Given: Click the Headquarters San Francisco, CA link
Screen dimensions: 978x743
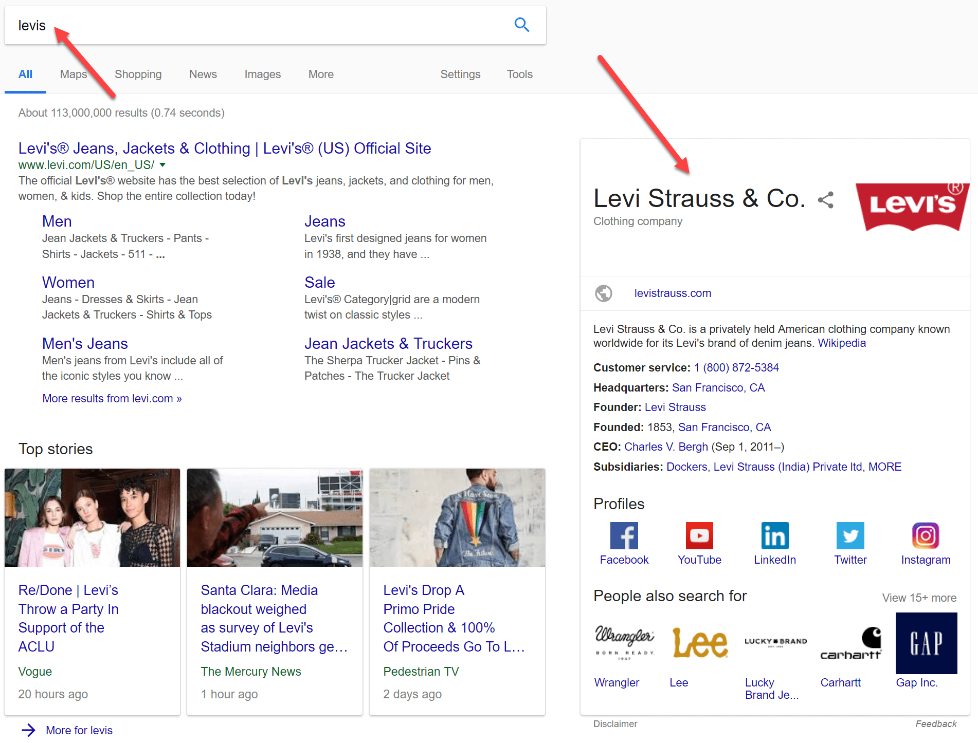Looking at the screenshot, I should coord(718,388).
